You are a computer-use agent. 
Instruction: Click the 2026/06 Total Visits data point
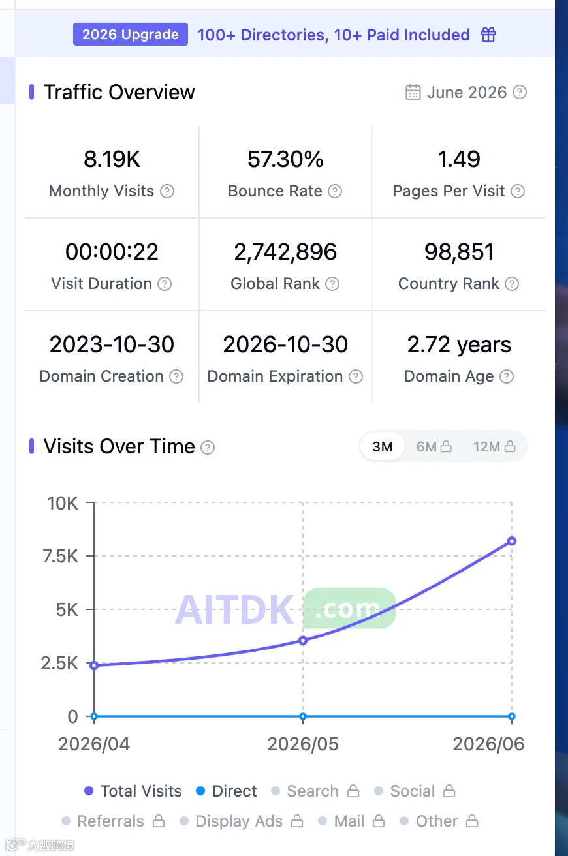pos(512,541)
